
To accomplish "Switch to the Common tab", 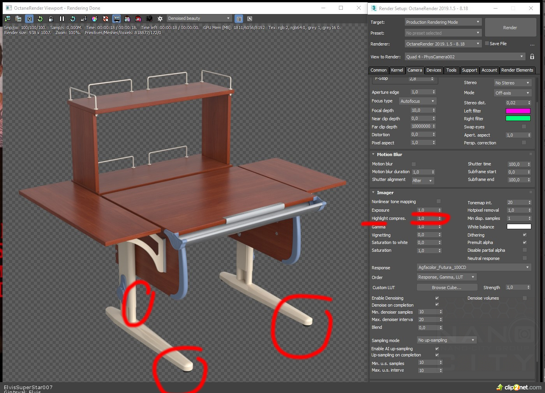I will tap(378, 70).
